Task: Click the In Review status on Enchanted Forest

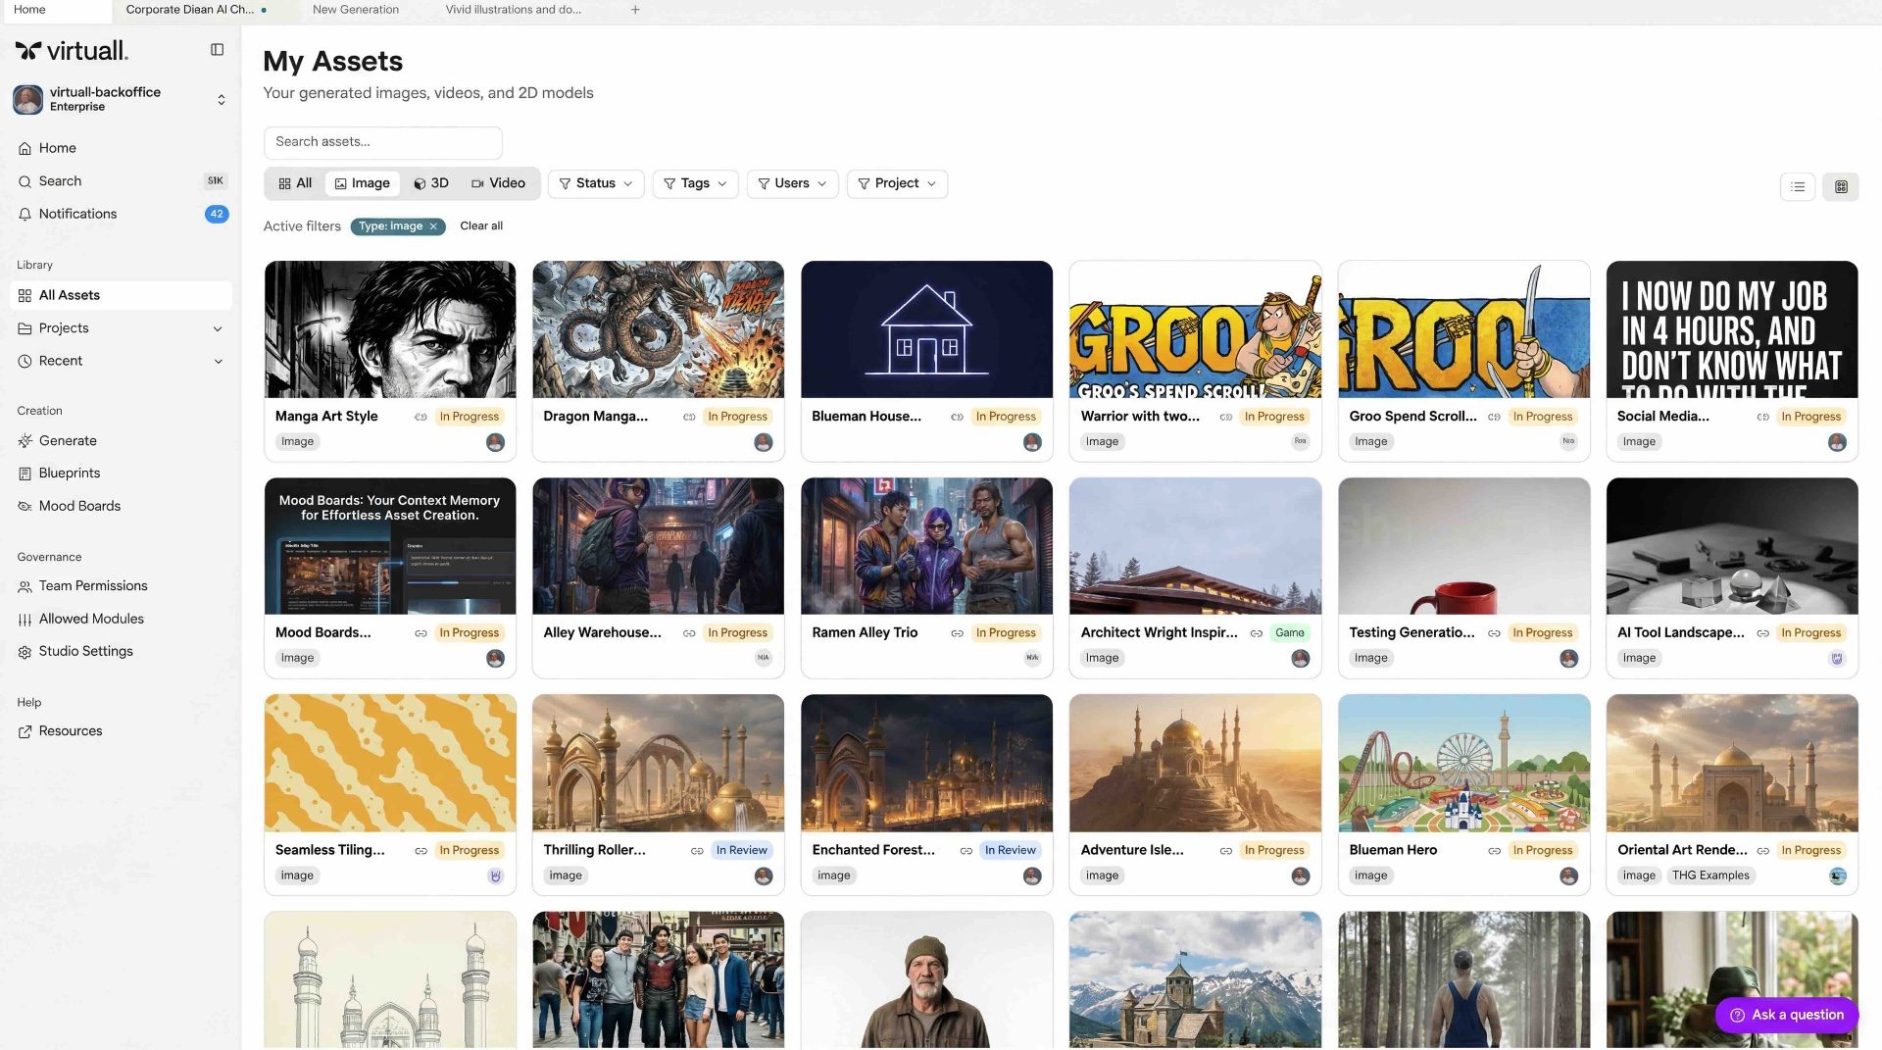Action: click(x=1010, y=850)
